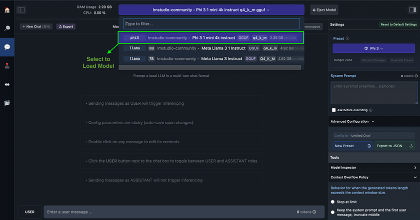Select Meta Llama 3 Instruct 7B model
This screenshot has width=420, height=220.
tap(211, 59)
